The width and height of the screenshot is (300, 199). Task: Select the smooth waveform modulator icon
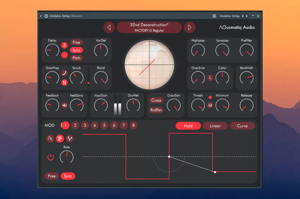point(50,139)
